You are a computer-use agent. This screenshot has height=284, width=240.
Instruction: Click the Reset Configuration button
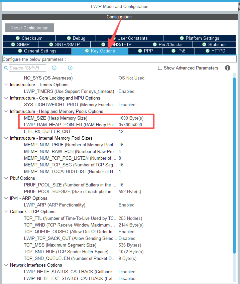coord(29,28)
